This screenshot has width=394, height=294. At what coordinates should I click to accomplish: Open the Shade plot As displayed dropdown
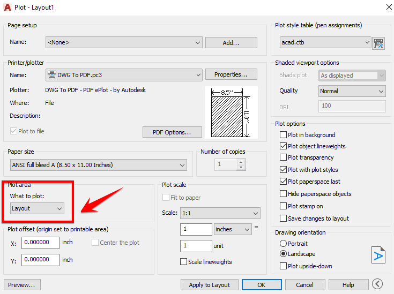click(x=352, y=76)
